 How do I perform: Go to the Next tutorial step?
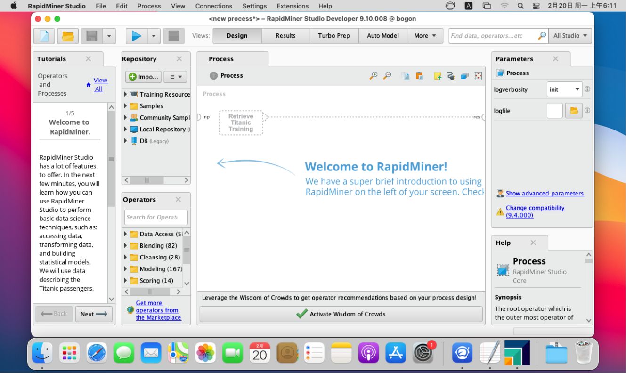(x=94, y=314)
